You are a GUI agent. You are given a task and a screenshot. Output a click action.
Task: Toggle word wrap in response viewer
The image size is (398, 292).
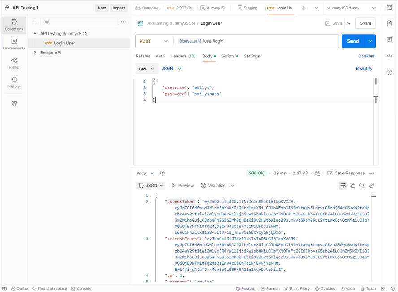(x=343, y=186)
